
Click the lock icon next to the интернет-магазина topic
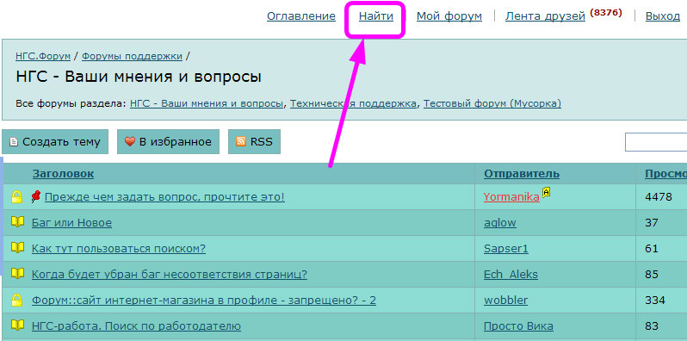16,300
